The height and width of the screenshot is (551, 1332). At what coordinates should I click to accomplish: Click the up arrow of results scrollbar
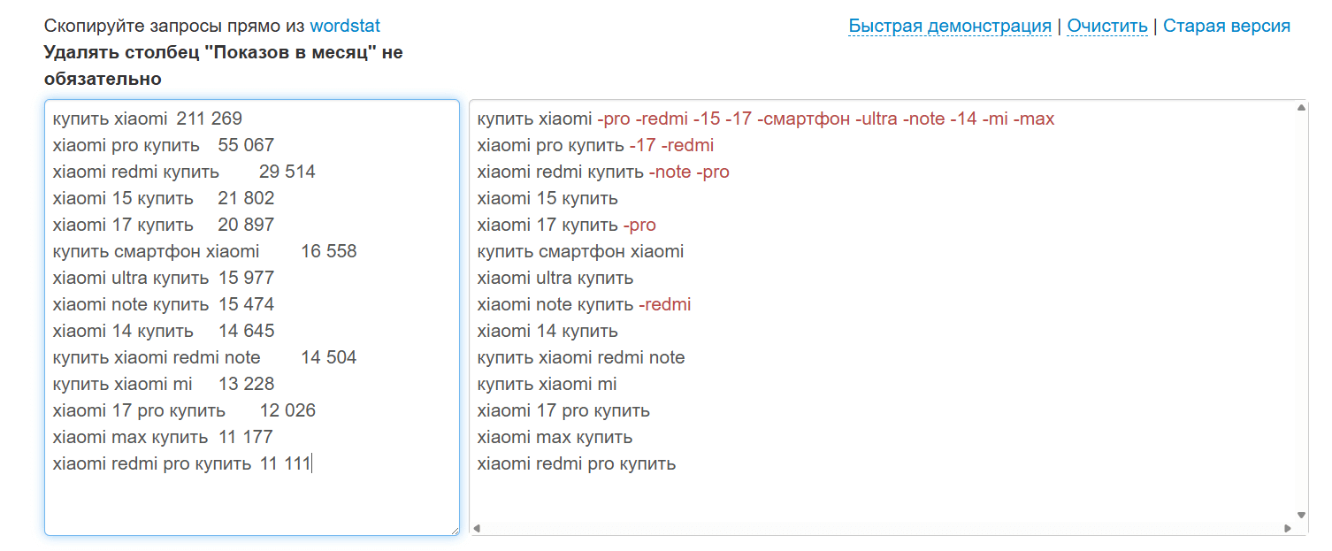click(1301, 108)
